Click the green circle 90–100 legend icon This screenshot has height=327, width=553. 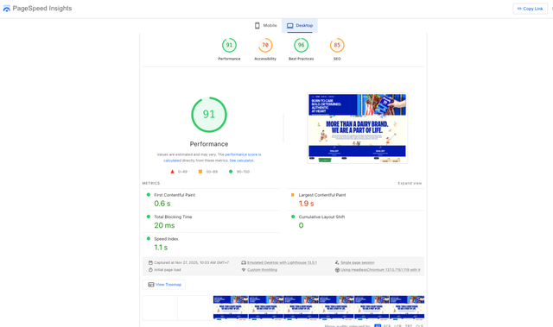coord(231,172)
